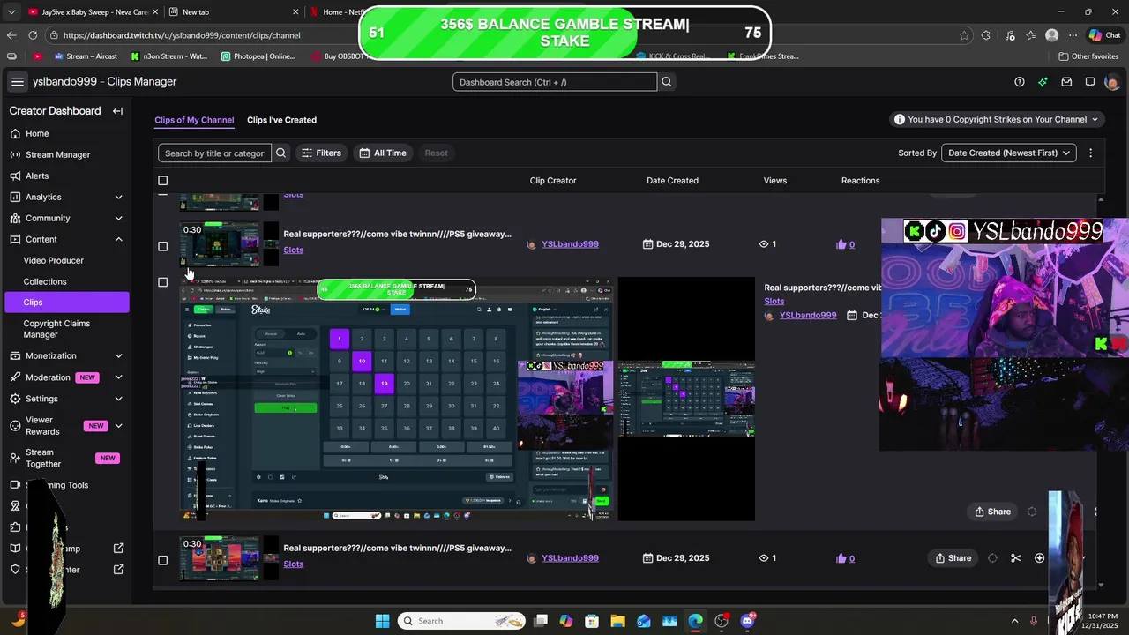Open Slots category link in bottom row
Image resolution: width=1129 pixels, height=635 pixels.
coord(294,564)
